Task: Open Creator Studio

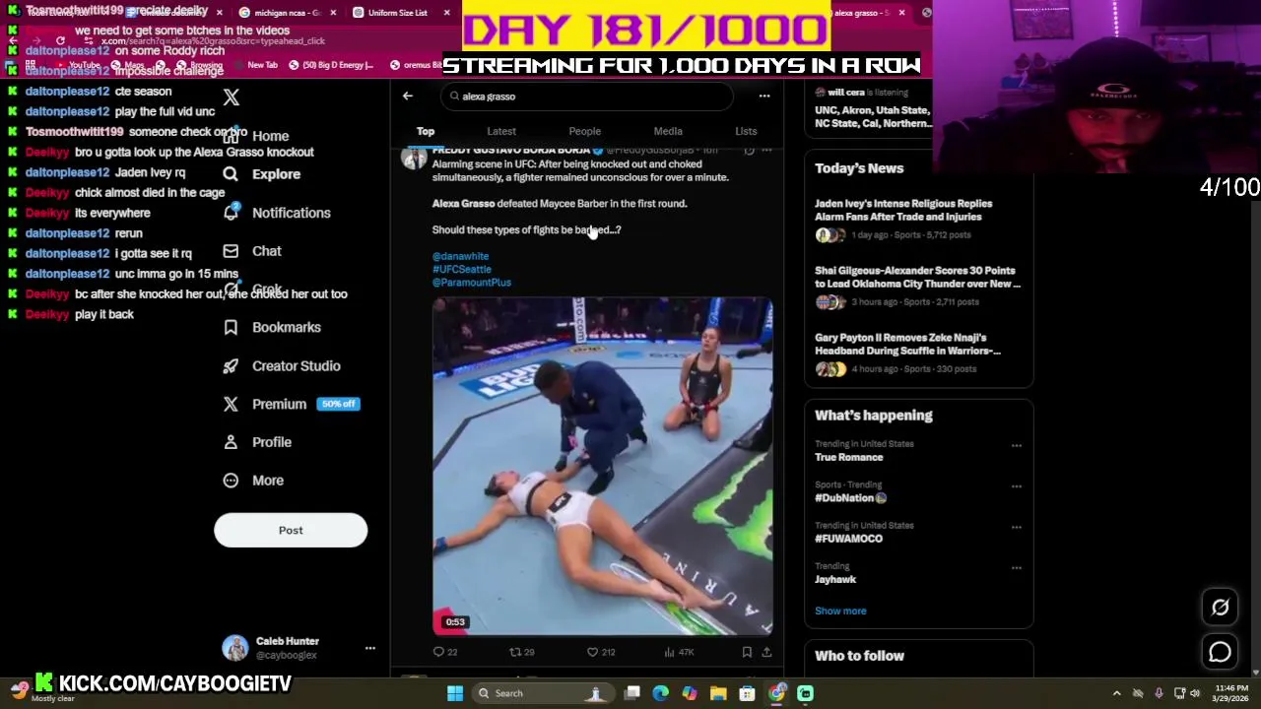Action: tap(283, 365)
